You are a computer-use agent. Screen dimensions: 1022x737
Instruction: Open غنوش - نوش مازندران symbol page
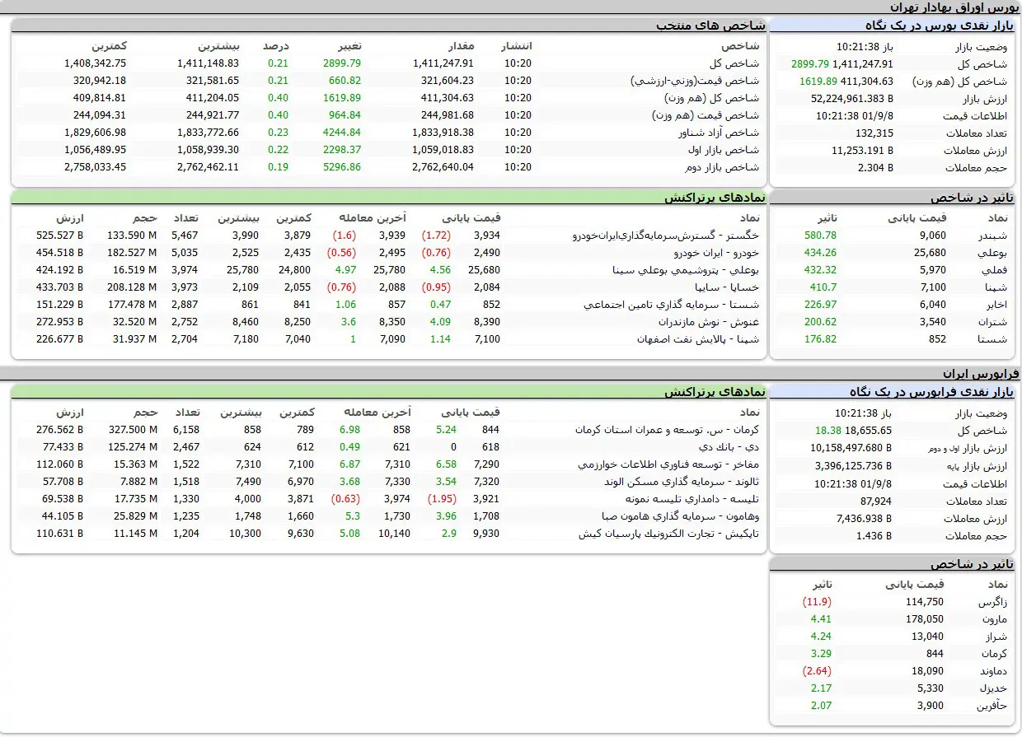click(x=709, y=322)
